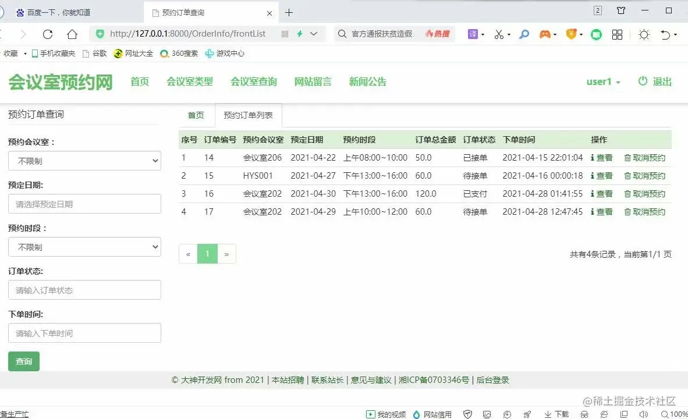Cancel reservation for order 15
The image size is (688, 419).
(644, 176)
